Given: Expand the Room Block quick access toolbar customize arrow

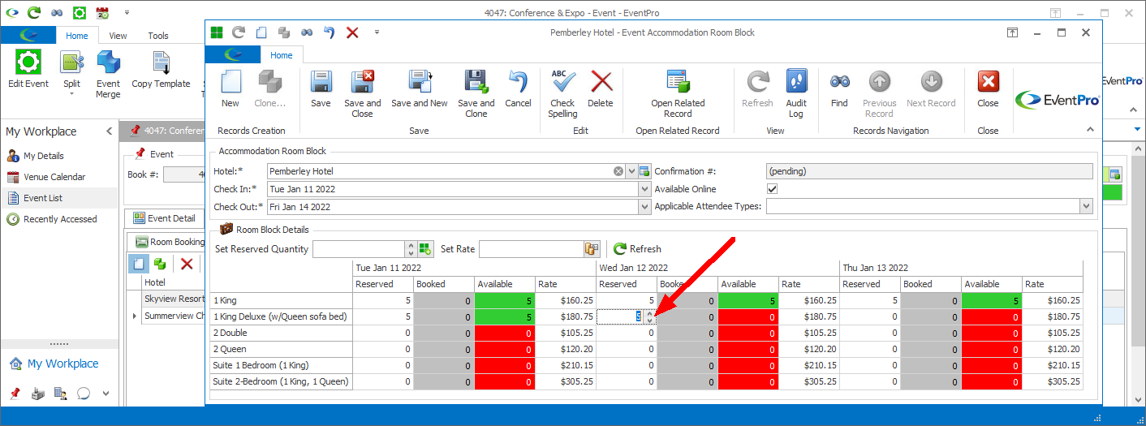Looking at the screenshot, I should click(377, 32).
